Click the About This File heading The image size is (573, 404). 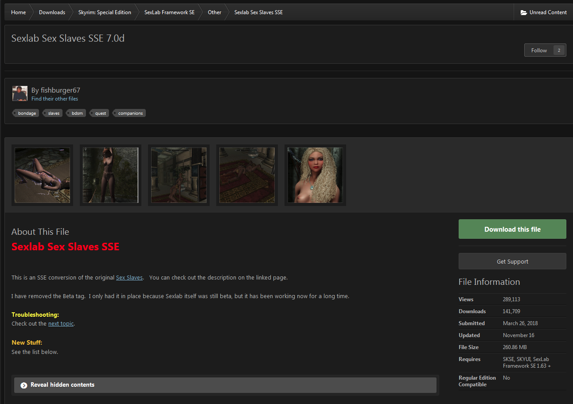tap(40, 232)
